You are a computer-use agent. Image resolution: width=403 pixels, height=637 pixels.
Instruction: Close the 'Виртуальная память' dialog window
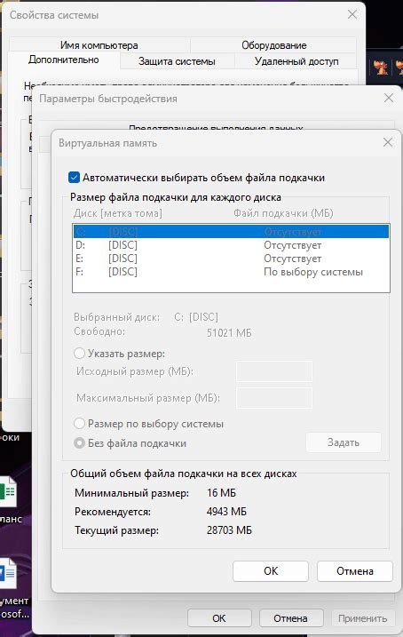coord(388,142)
